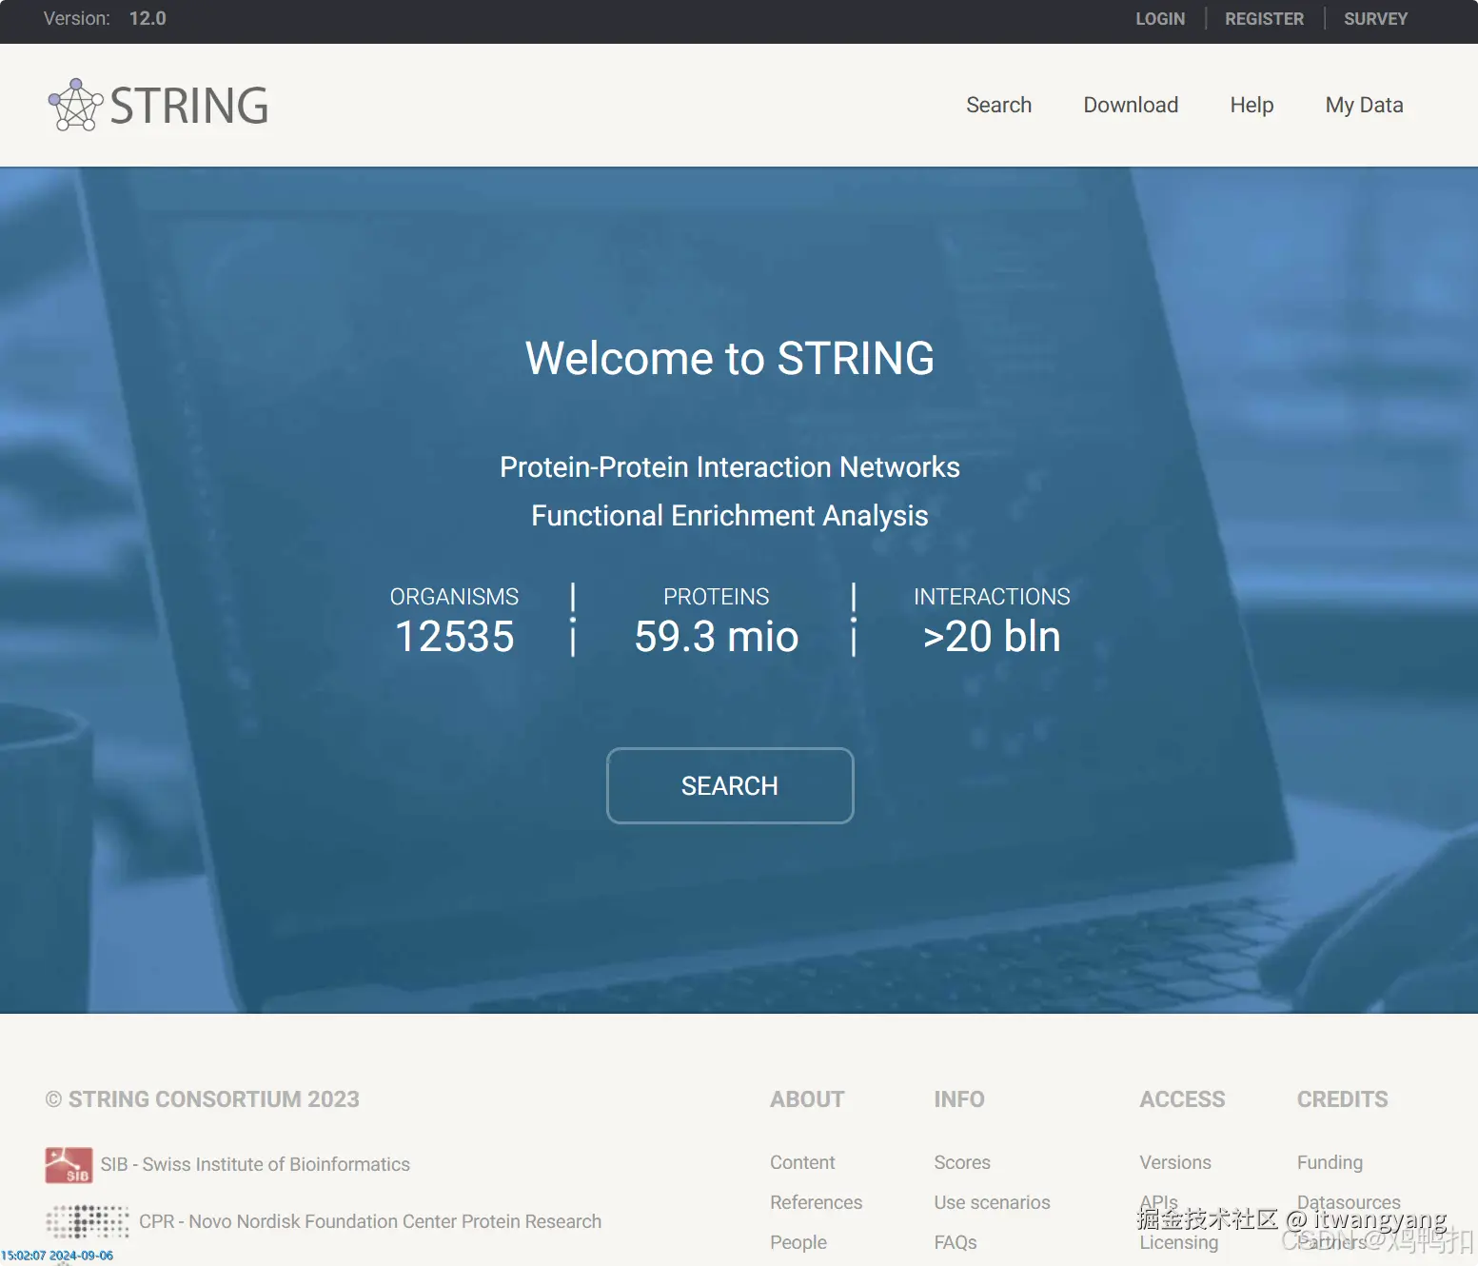Open the Licensing footer link
This screenshot has width=1478, height=1266.
pyautogui.click(x=1178, y=1242)
